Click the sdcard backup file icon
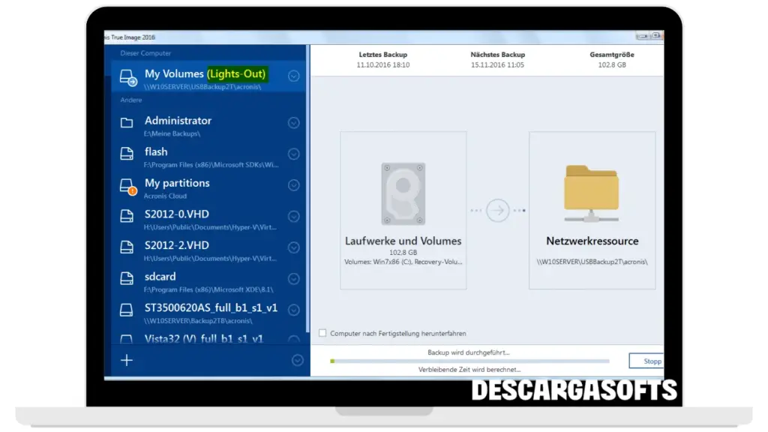The image size is (768, 432). tap(127, 278)
